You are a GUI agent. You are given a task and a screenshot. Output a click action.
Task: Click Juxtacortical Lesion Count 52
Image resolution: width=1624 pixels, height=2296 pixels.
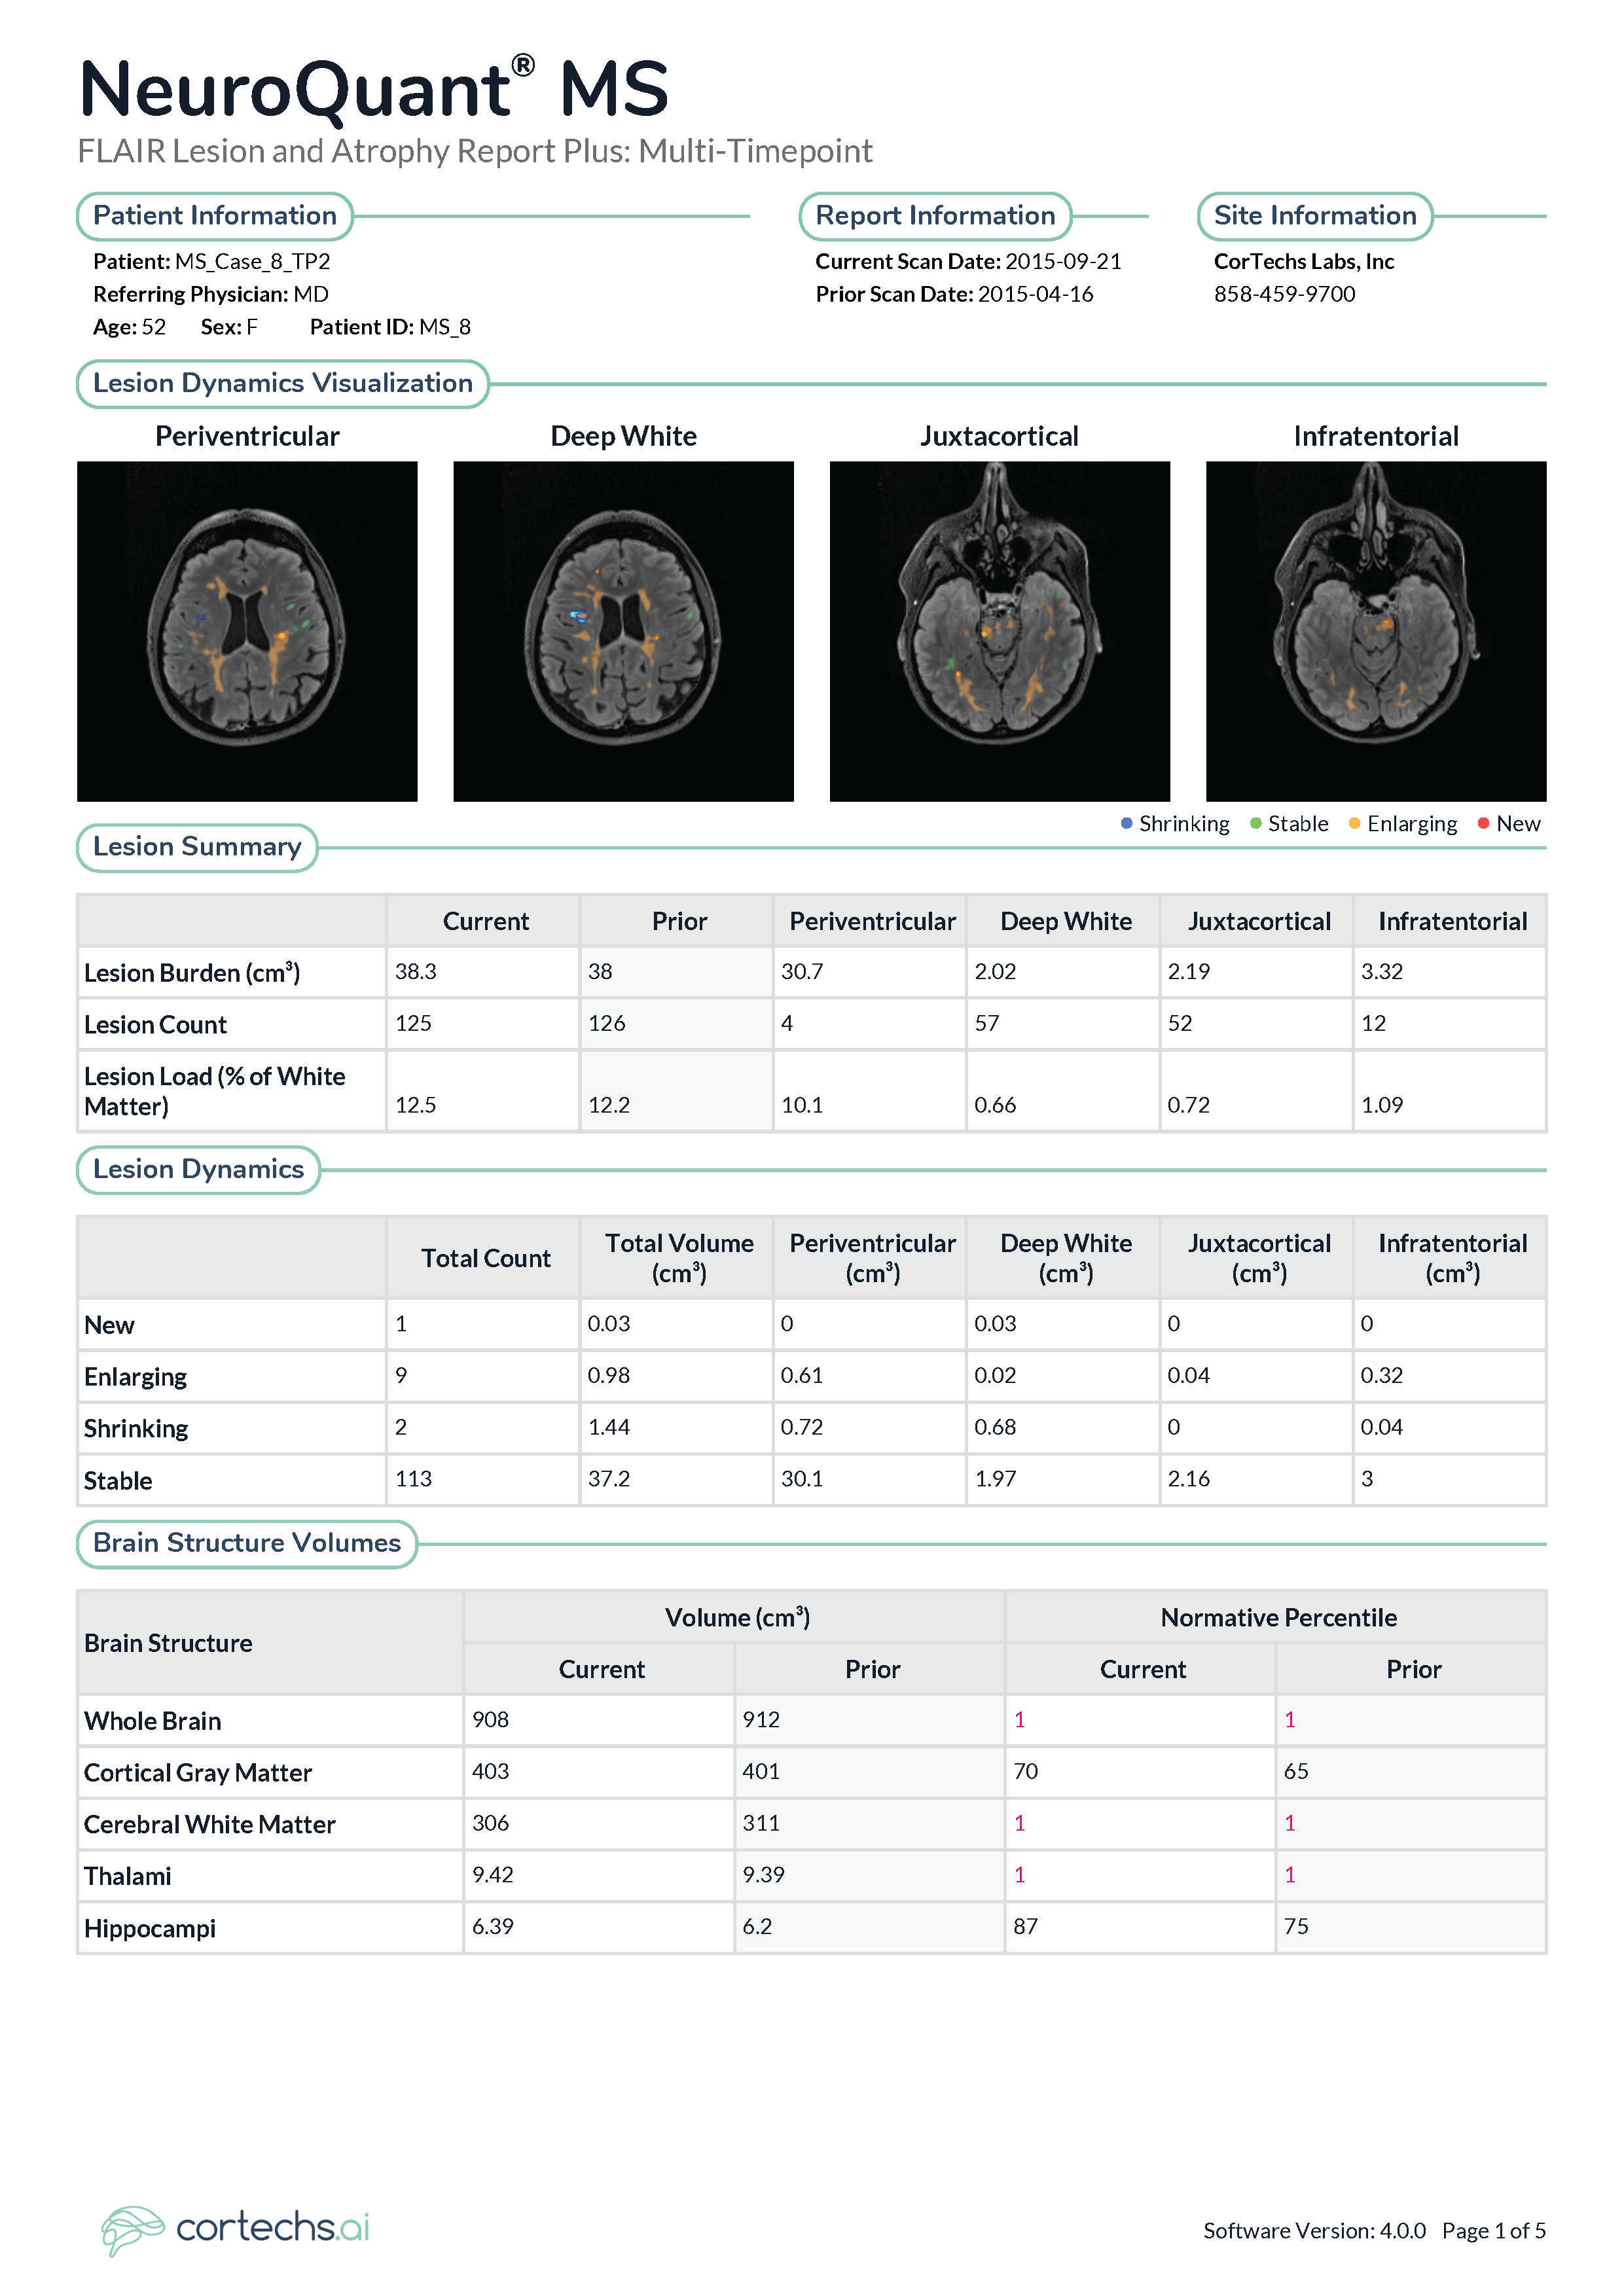(1180, 1024)
